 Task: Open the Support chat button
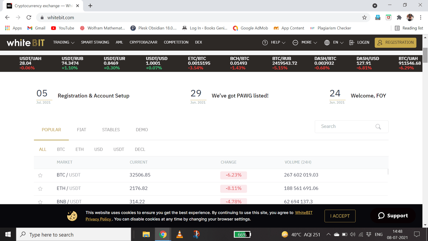[x=393, y=216]
